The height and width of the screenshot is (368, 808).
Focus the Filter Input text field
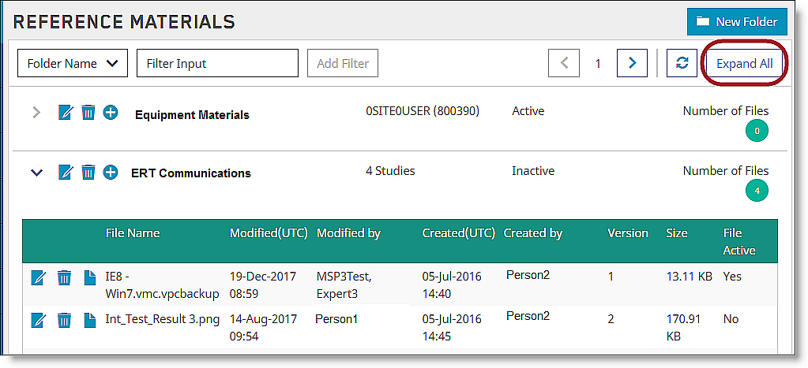coord(217,63)
